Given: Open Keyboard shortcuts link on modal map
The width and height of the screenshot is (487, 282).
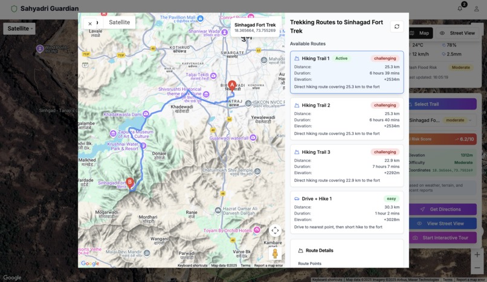Looking at the screenshot, I should [x=192, y=266].
